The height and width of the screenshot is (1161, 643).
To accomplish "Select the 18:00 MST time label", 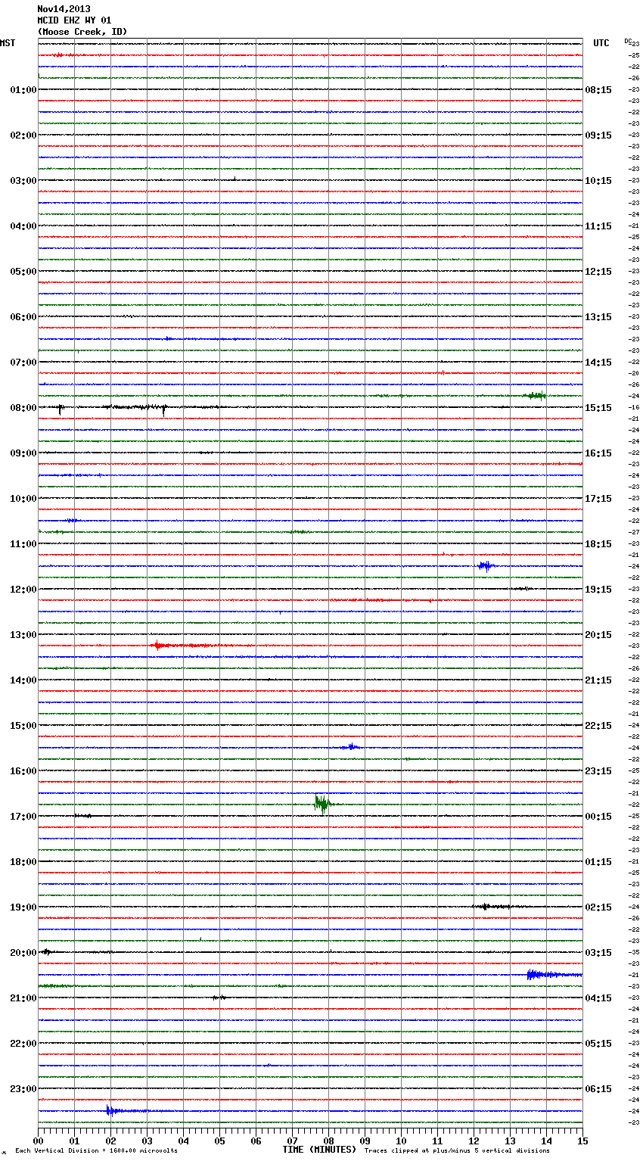I will click(23, 862).
